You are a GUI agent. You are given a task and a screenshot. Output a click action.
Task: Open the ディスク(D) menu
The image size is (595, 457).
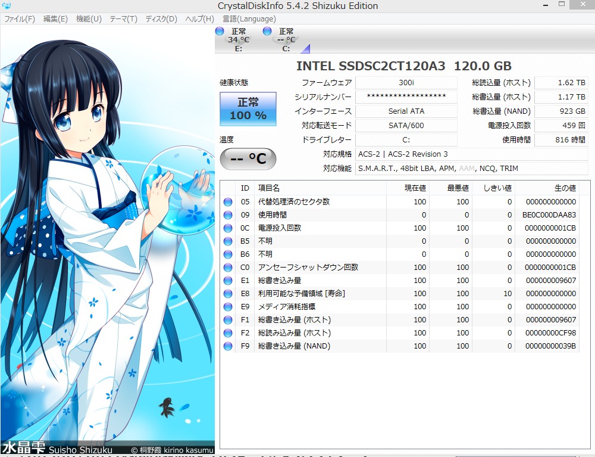tap(161, 19)
